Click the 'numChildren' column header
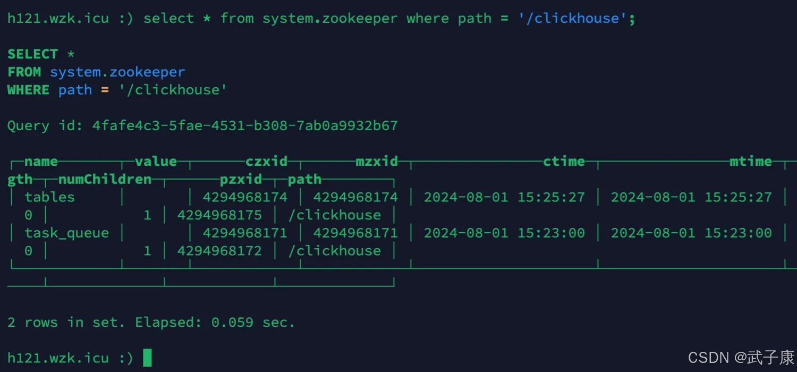This screenshot has width=797, height=372. (105, 179)
